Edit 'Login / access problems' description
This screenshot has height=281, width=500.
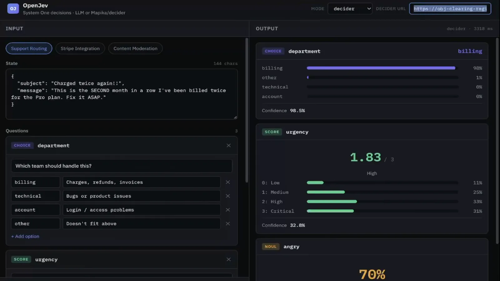[142, 210]
